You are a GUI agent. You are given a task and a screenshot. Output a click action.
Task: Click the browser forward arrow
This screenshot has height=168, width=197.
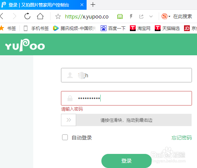[15, 16]
